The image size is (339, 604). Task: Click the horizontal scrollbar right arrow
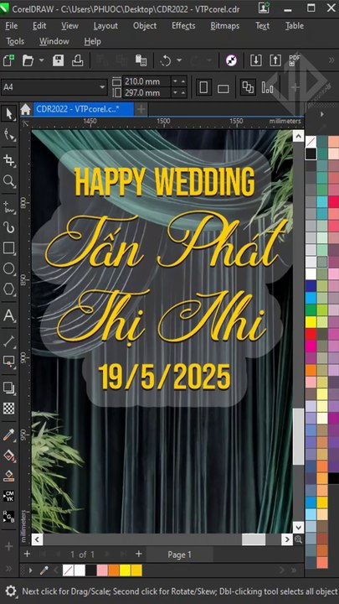pyautogui.click(x=287, y=539)
